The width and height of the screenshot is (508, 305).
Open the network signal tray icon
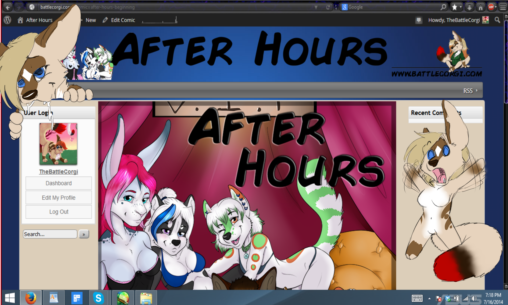465,299
